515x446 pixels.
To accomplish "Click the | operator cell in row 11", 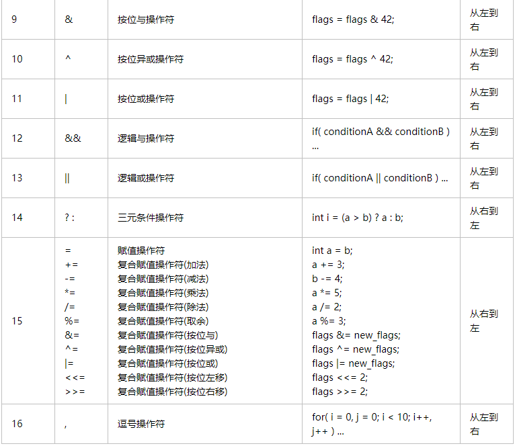I will [81, 99].
